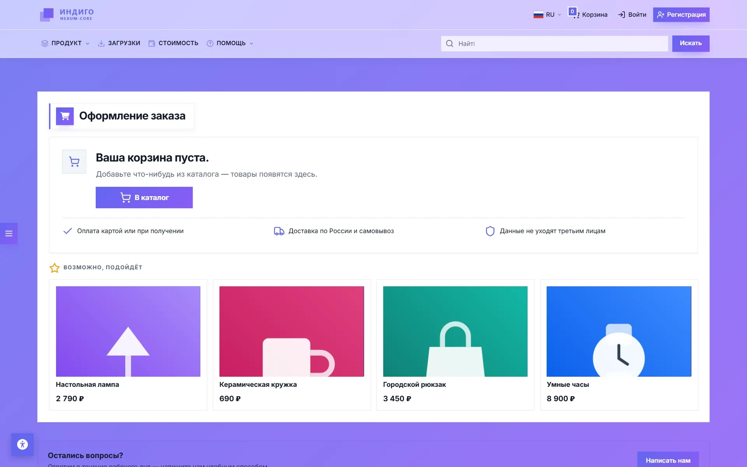Focus the Найти search input field
Screen dimensions: 747x467
(554, 44)
